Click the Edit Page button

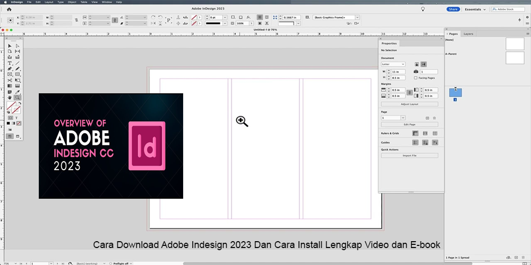[x=409, y=125]
